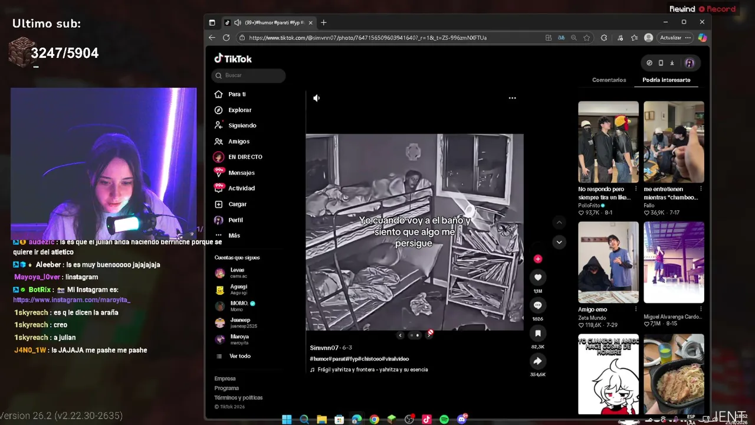
Task: Open options for Miguel Alvarenga video
Action: 701,309
